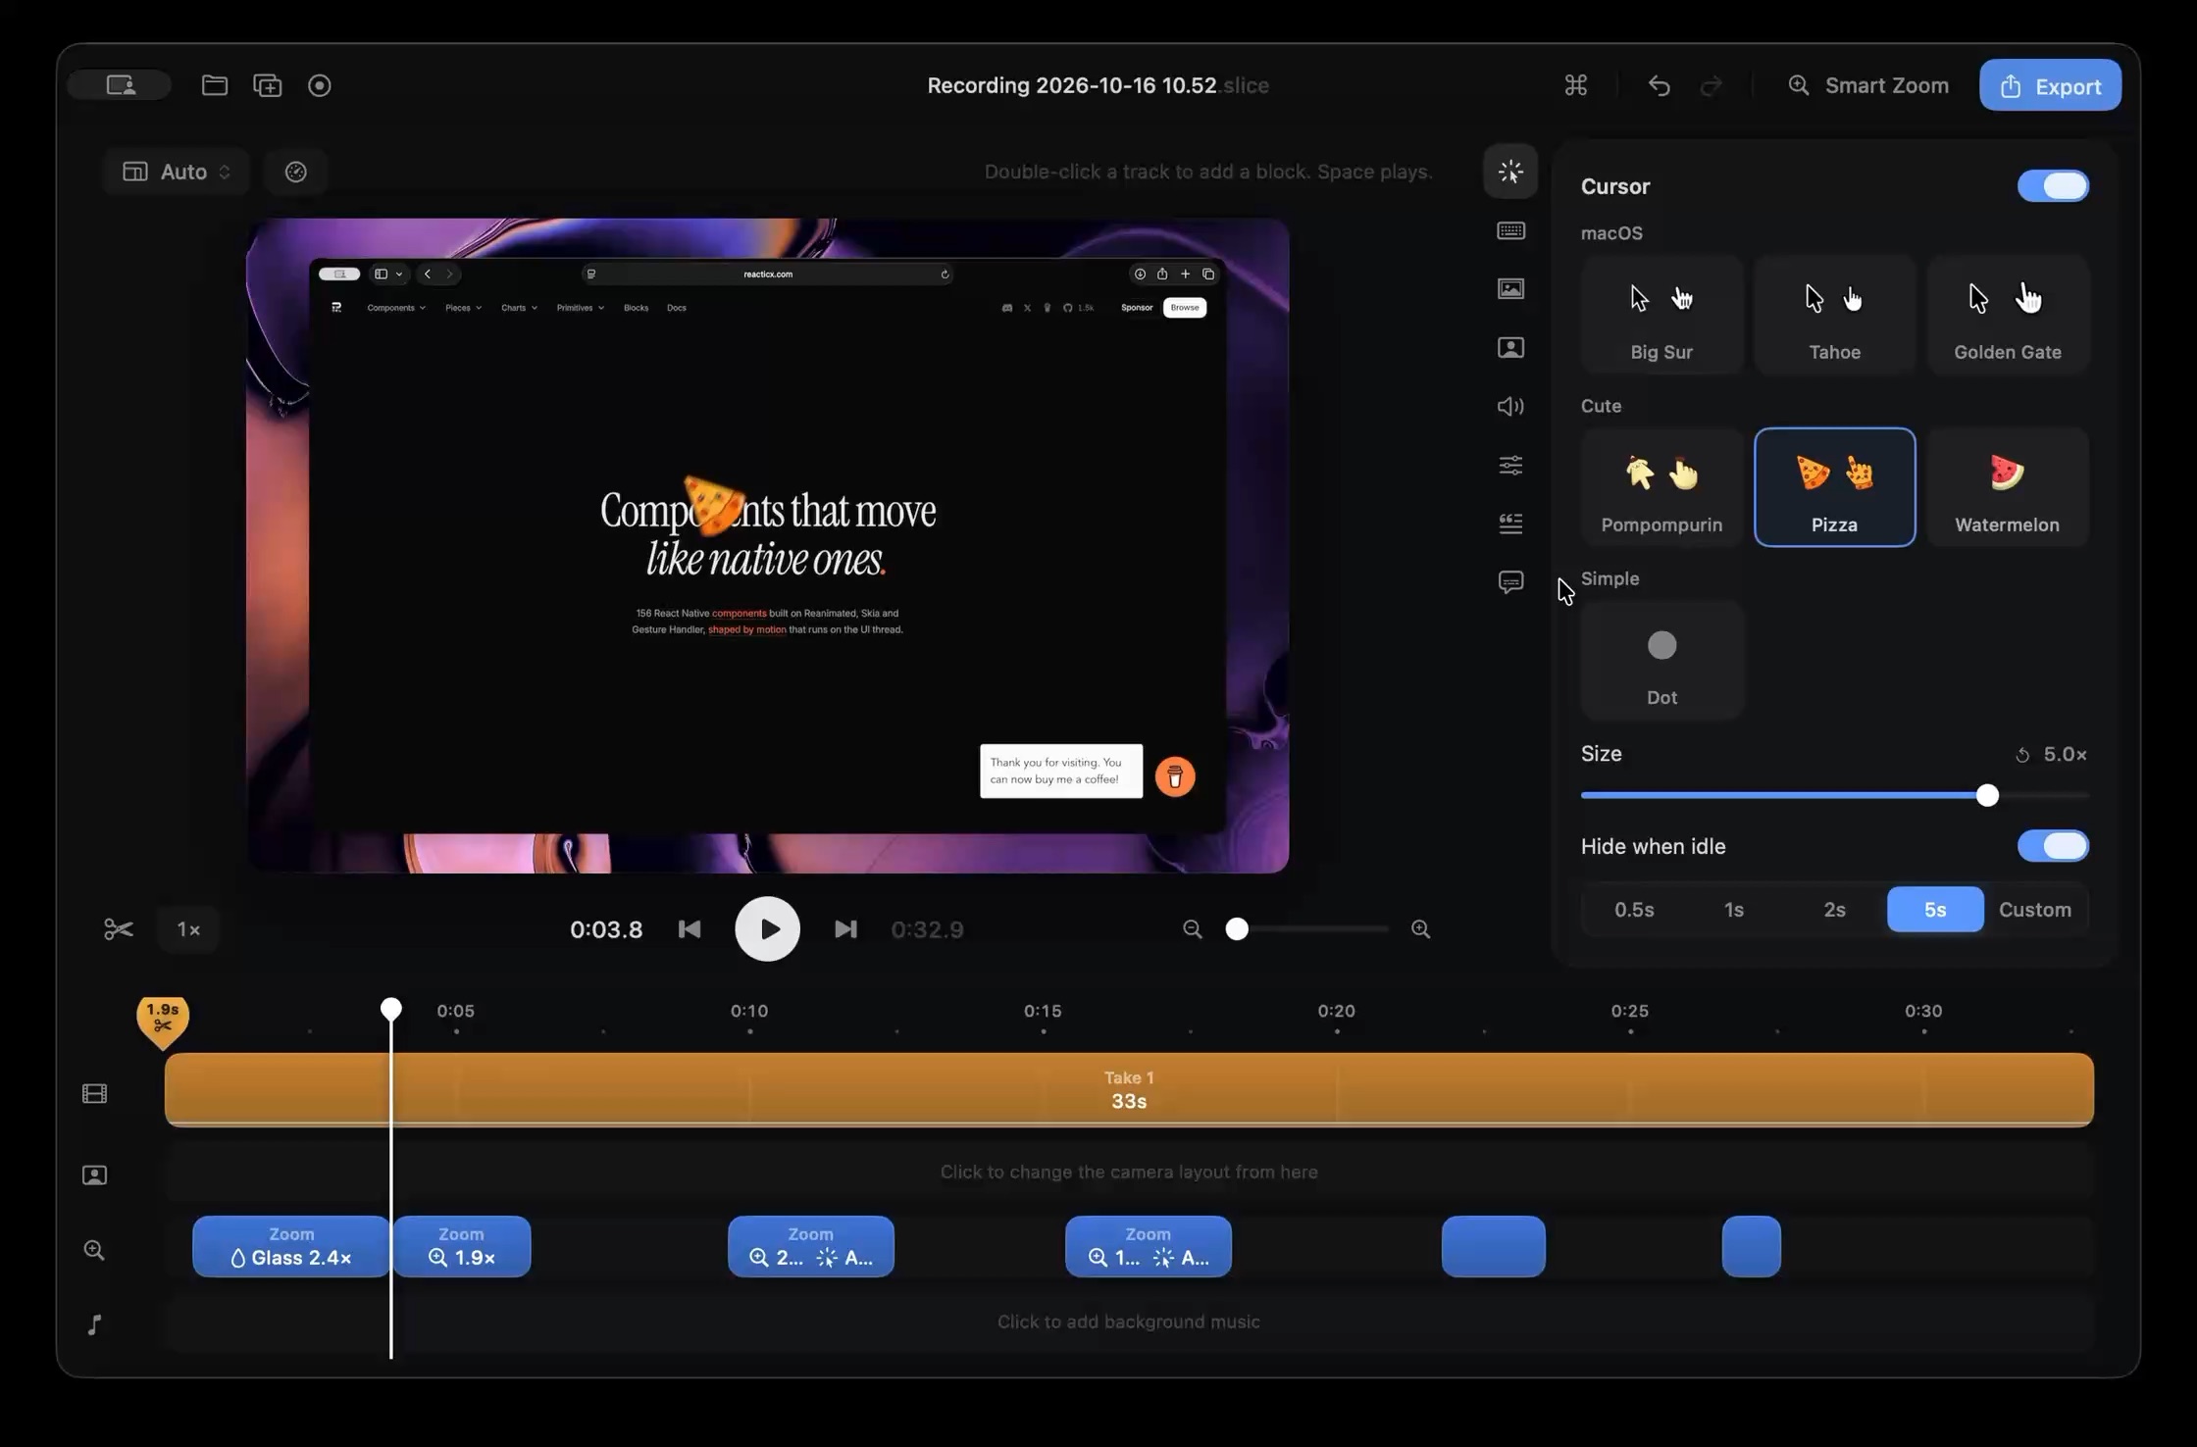
Task: Disable the Hide when idle switch
Action: pos(2053,846)
